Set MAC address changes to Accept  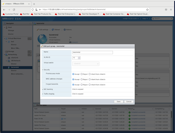(x=73, y=79)
